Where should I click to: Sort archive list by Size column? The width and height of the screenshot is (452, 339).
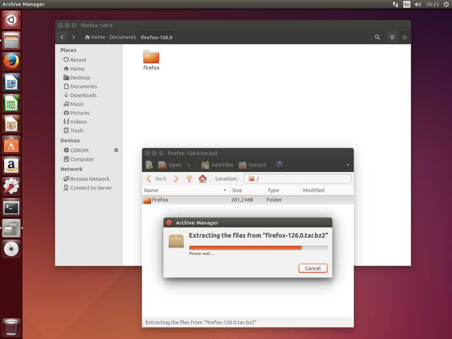(248, 190)
